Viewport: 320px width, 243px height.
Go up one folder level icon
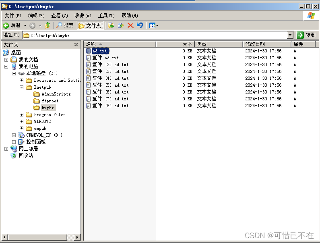(47, 25)
